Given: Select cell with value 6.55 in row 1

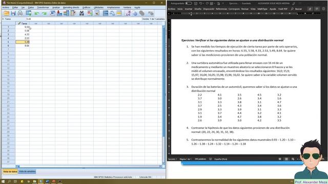Looking at the screenshot, I should (x=23, y=27).
